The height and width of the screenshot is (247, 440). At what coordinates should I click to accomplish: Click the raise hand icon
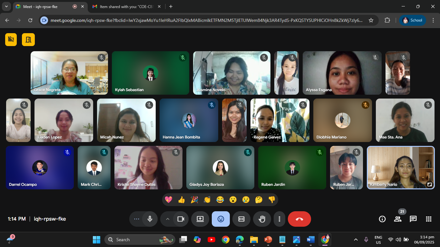262,219
